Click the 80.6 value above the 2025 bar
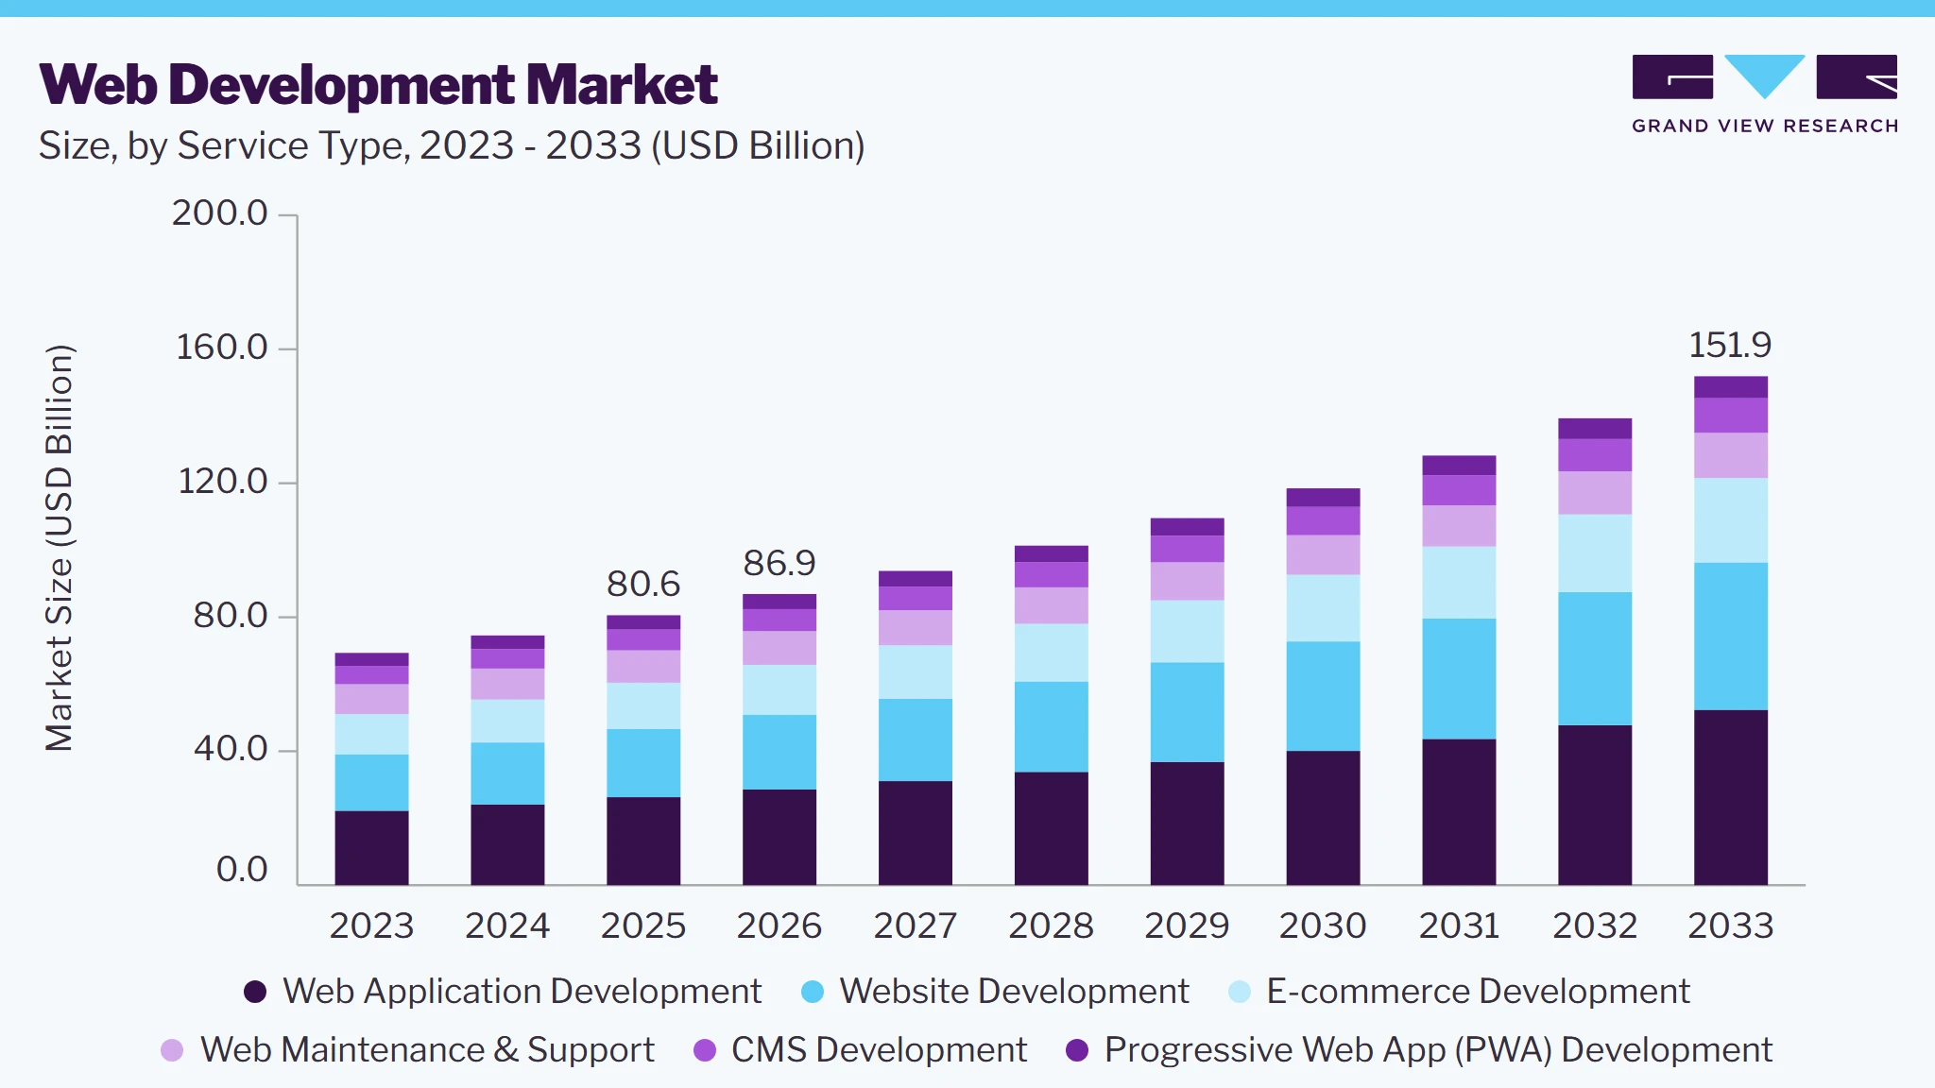This screenshot has height=1088, width=1935. tap(642, 584)
